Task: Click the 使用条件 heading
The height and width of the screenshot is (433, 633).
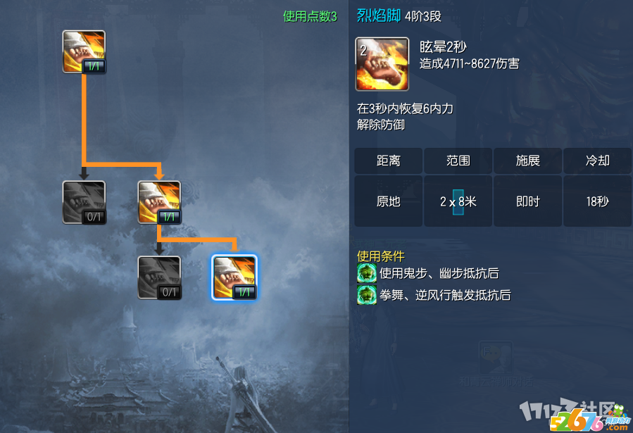Action: (381, 256)
